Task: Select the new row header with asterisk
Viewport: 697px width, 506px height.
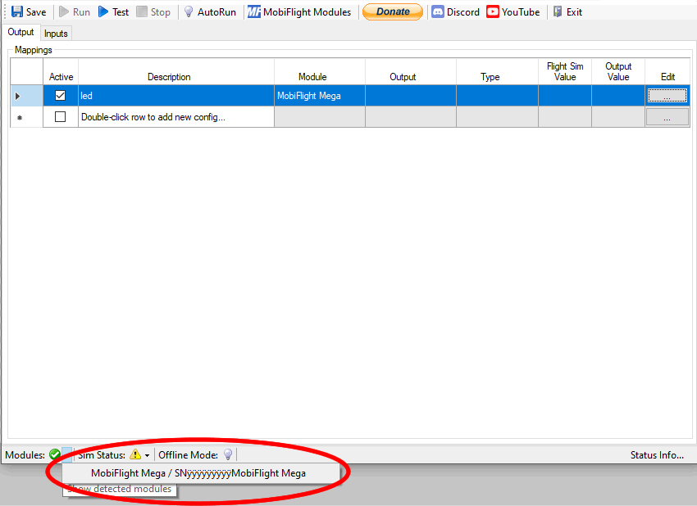Action: tap(27, 117)
